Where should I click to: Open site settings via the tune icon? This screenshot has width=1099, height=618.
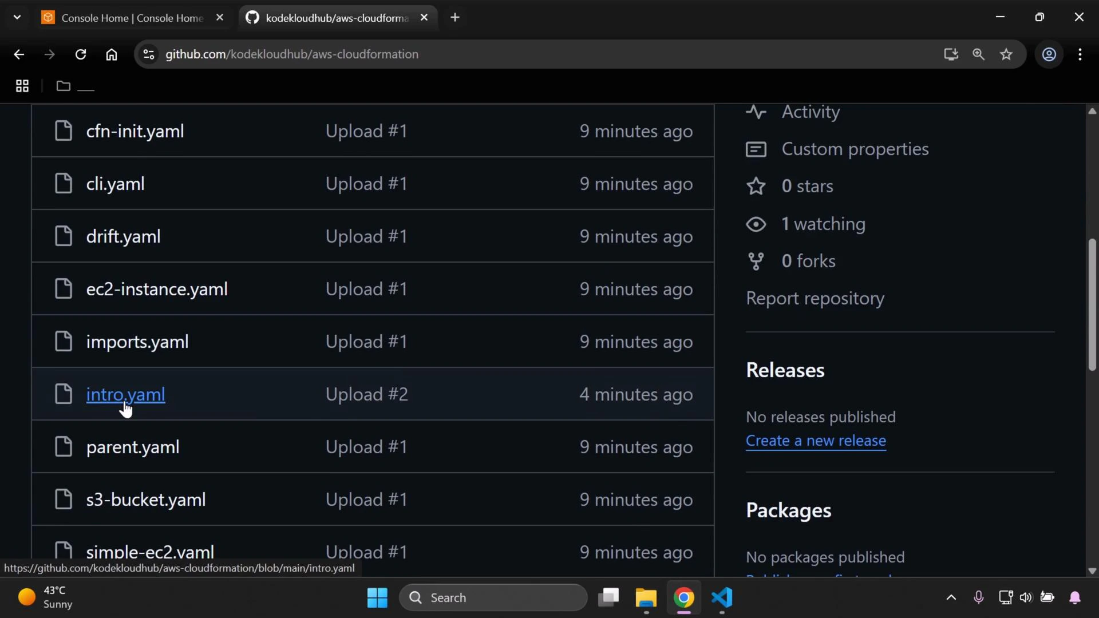(x=148, y=54)
